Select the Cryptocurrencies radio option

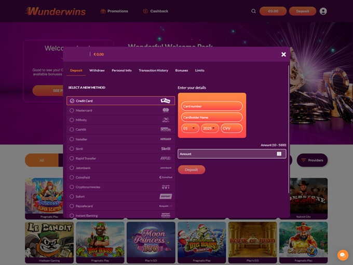point(72,187)
